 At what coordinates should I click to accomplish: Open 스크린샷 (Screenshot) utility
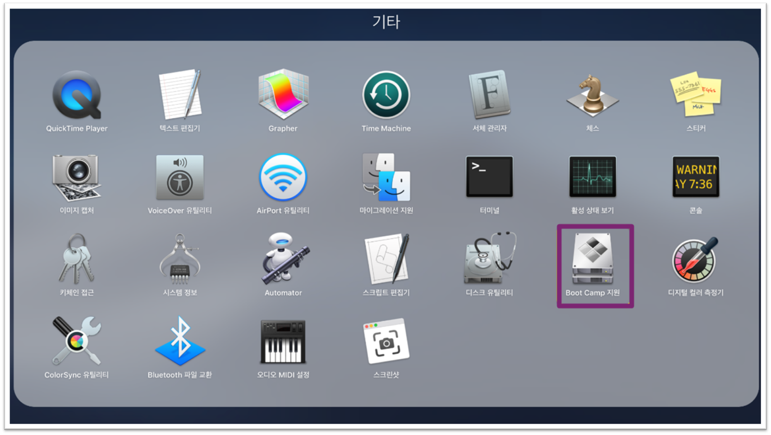pyautogui.click(x=386, y=341)
